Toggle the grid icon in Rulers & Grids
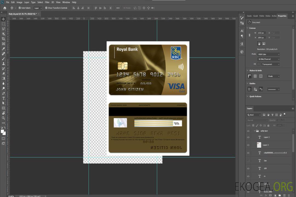The width and height of the screenshot is (296, 197). 255,76
